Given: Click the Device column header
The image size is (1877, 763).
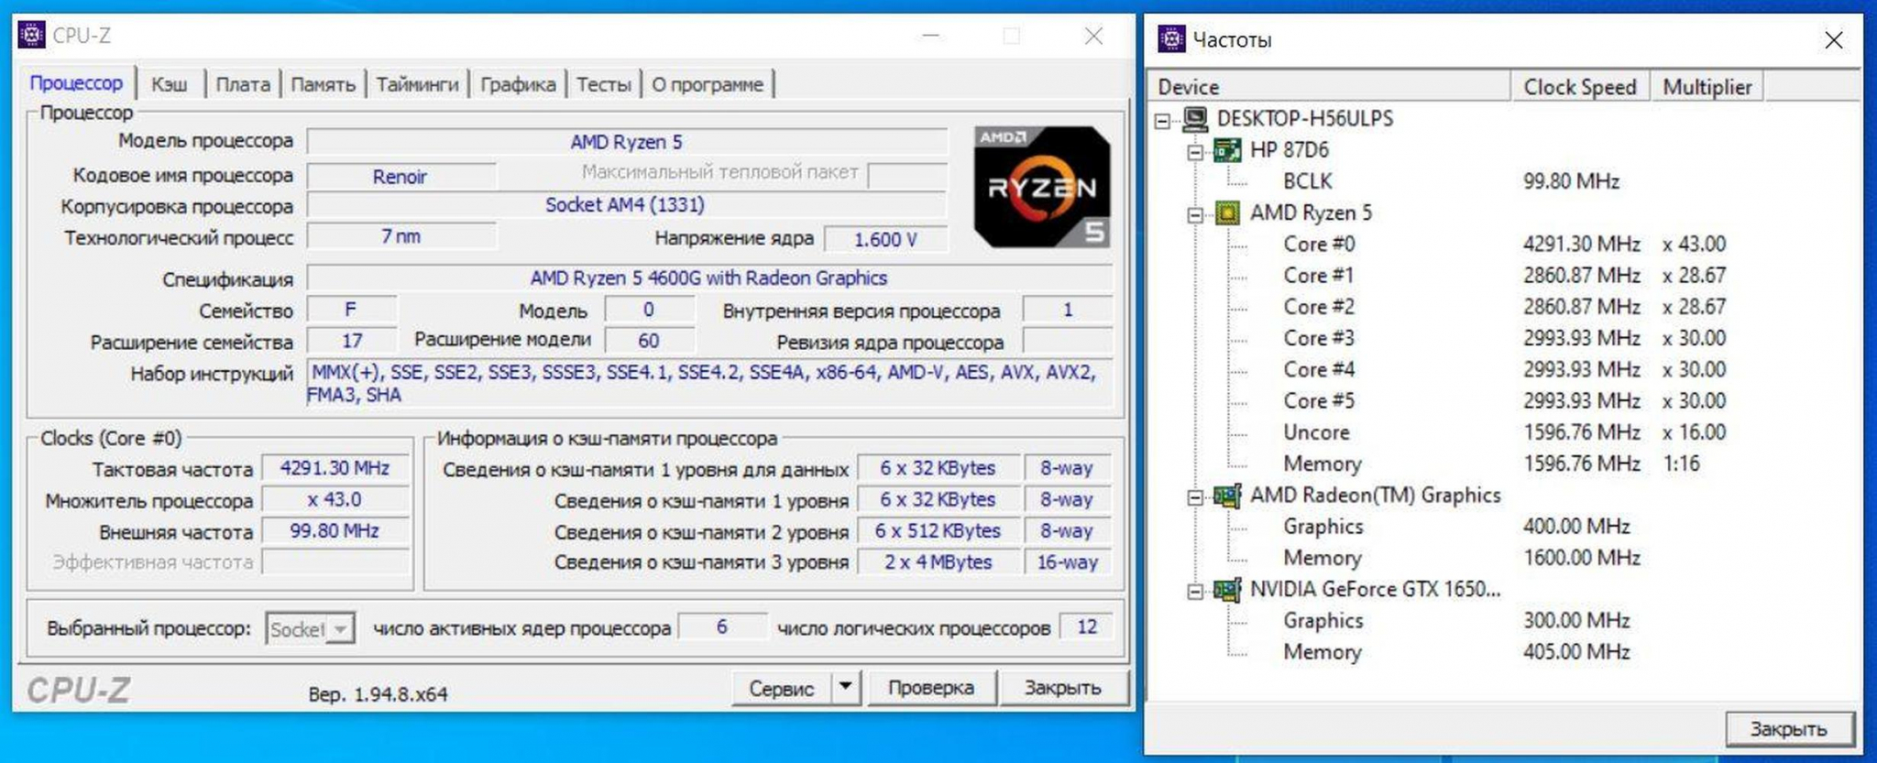Looking at the screenshot, I should click(x=1328, y=87).
